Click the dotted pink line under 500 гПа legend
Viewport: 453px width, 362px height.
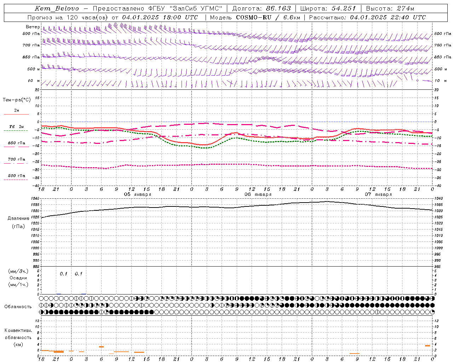coord(16,180)
